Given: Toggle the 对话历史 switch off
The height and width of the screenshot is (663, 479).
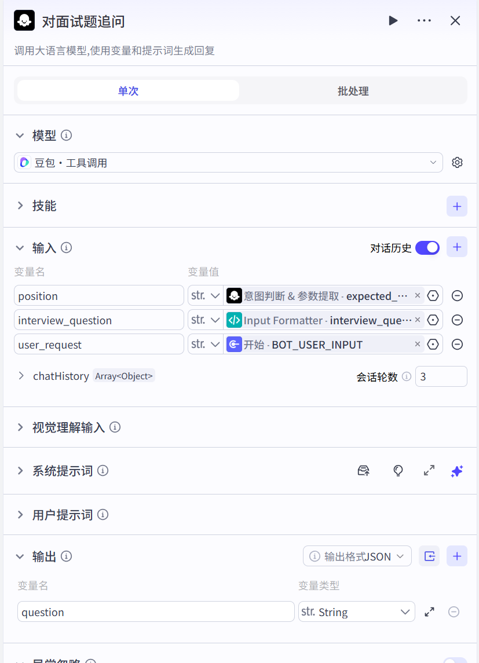Looking at the screenshot, I should click(x=427, y=248).
